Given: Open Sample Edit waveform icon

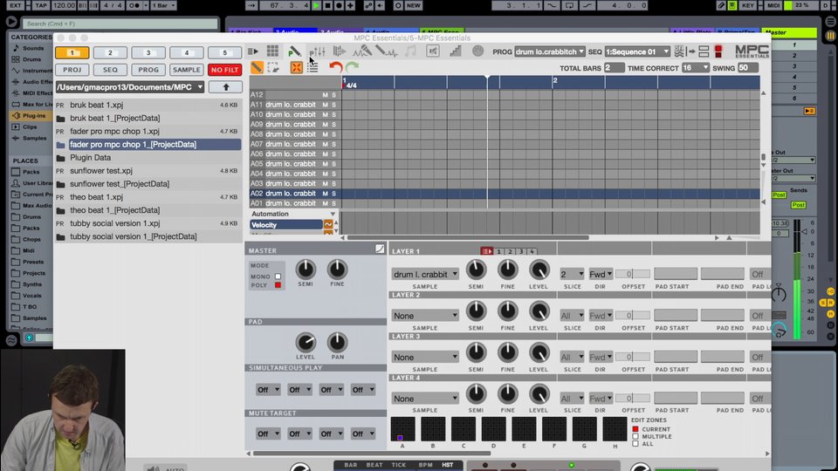Looking at the screenshot, I should pyautogui.click(x=387, y=51).
